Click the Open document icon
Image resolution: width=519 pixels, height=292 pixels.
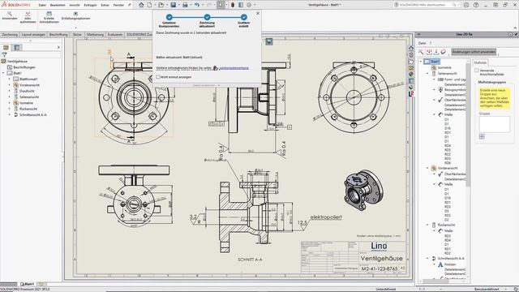tap(161, 5)
